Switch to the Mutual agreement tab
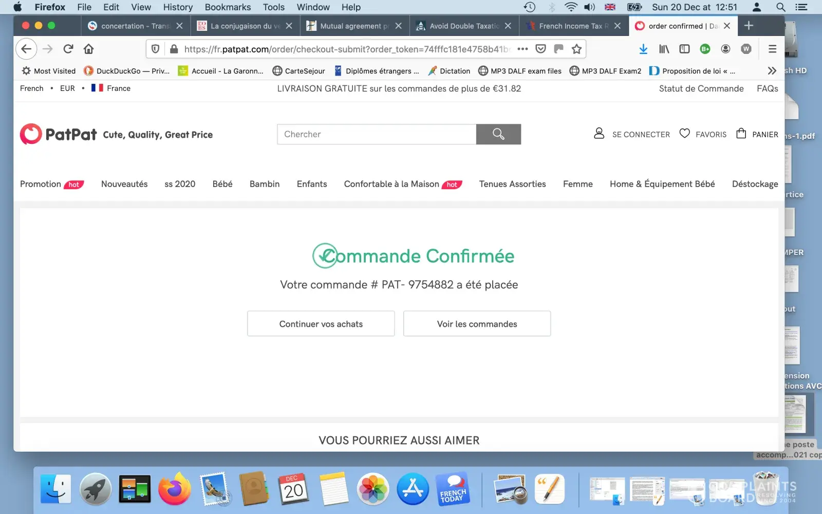This screenshot has width=822, height=514. (354, 26)
